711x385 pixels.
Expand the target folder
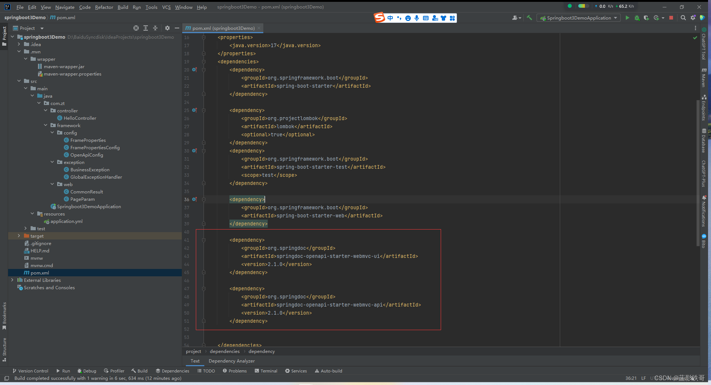click(19, 236)
